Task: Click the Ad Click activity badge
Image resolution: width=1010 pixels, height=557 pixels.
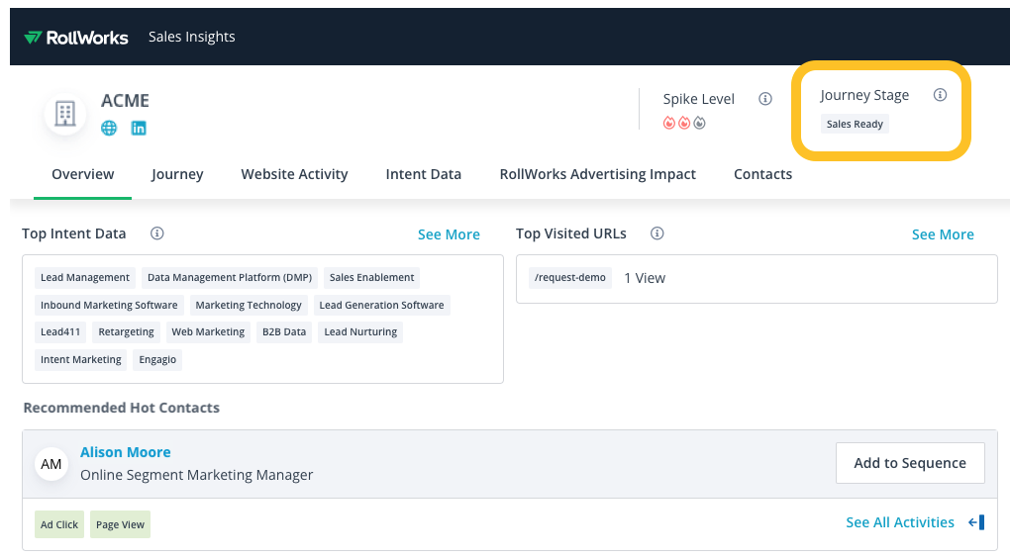Action: 59,524
